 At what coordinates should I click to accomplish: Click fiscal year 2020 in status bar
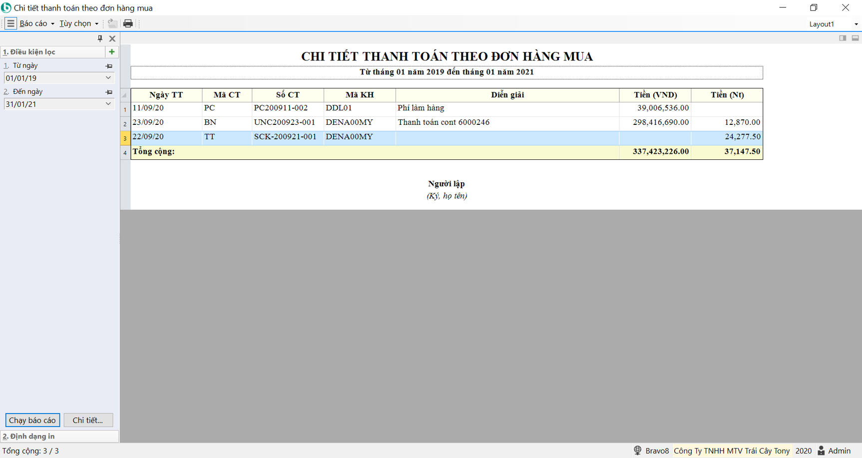coord(803,451)
